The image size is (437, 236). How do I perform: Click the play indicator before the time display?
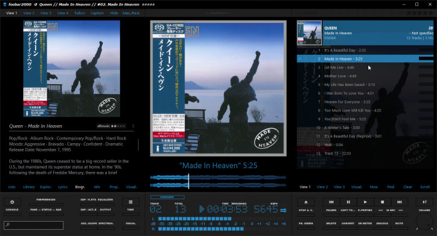pos(202,209)
